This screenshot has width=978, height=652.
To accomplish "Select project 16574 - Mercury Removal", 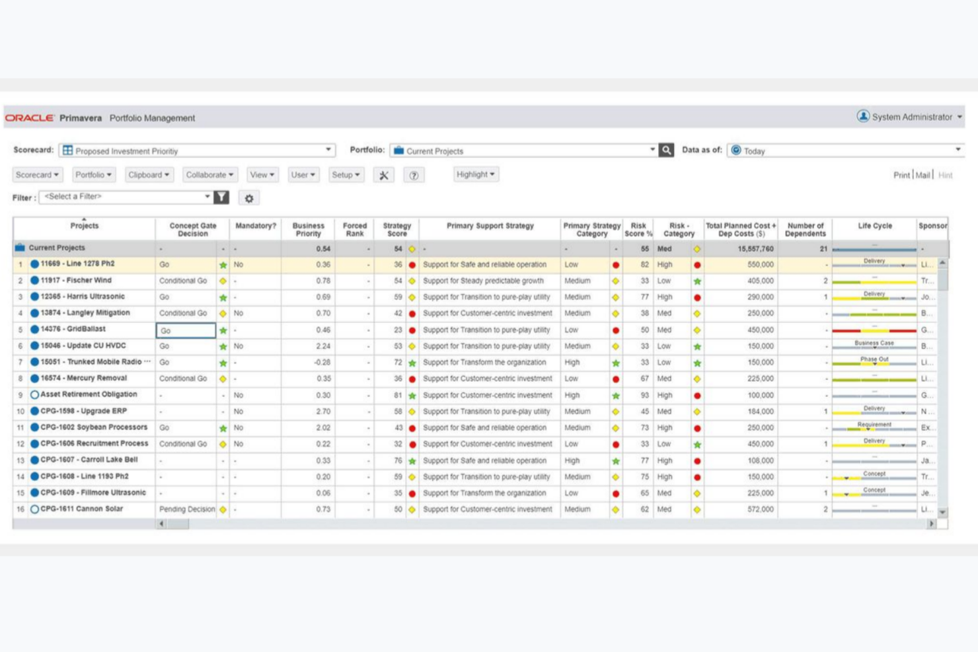I will pos(83,379).
